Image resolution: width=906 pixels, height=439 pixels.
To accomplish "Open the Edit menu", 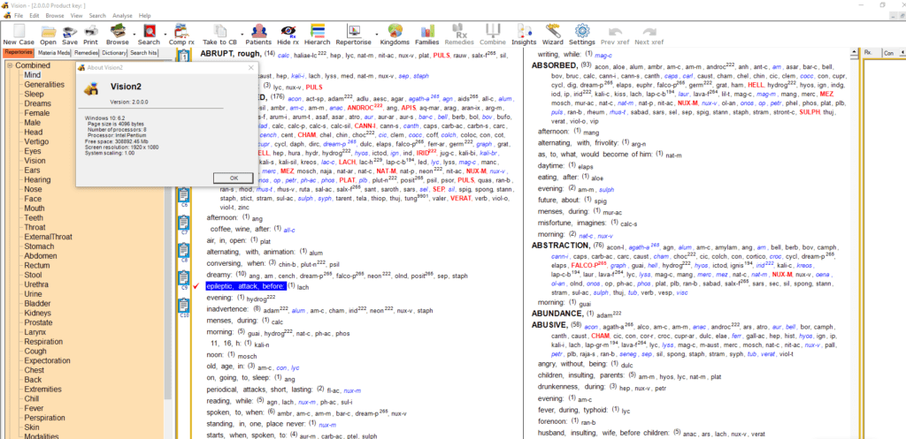I will click(x=35, y=16).
